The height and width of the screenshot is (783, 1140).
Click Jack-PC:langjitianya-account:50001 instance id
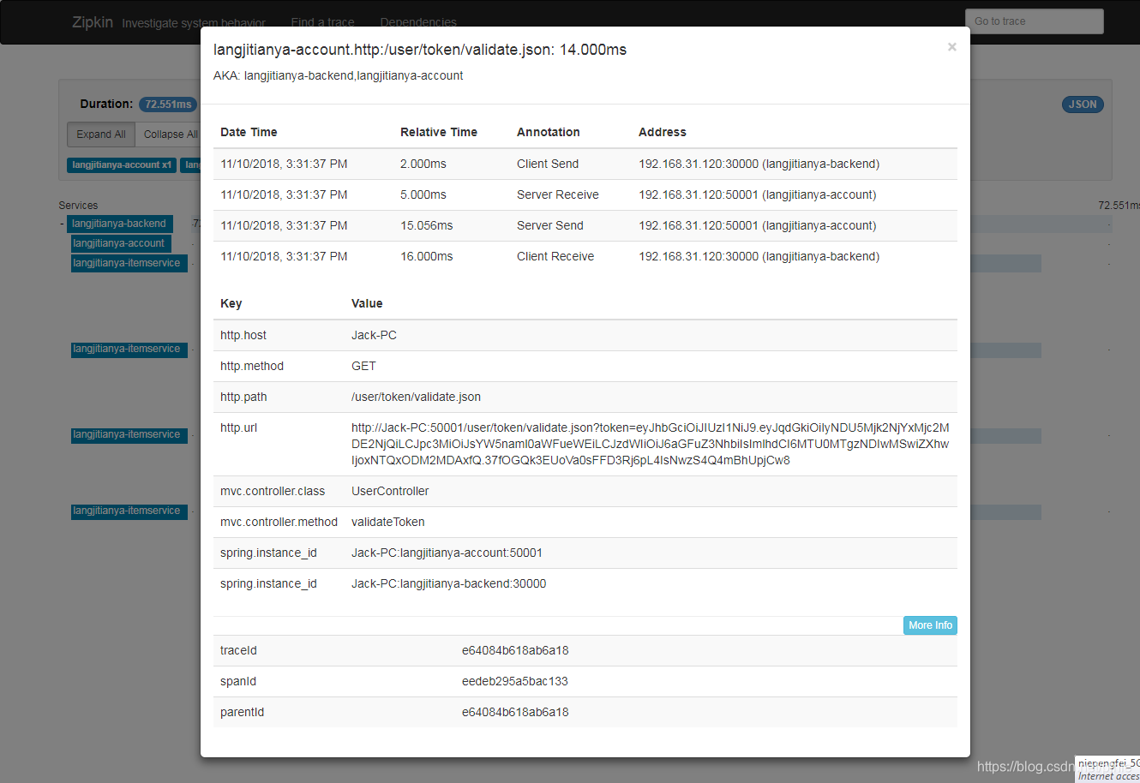coord(447,553)
